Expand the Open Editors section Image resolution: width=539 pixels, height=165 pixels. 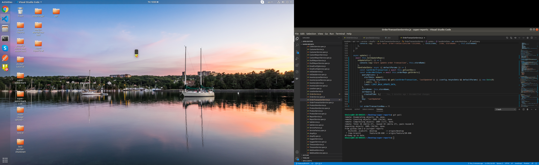tap(307, 42)
